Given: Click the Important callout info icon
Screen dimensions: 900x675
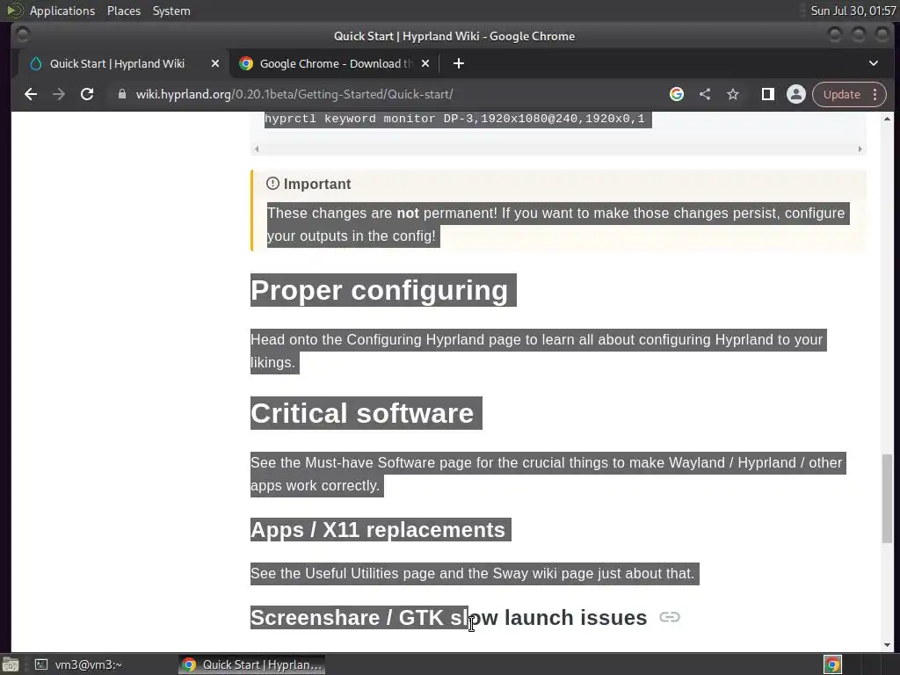Looking at the screenshot, I should [x=272, y=184].
